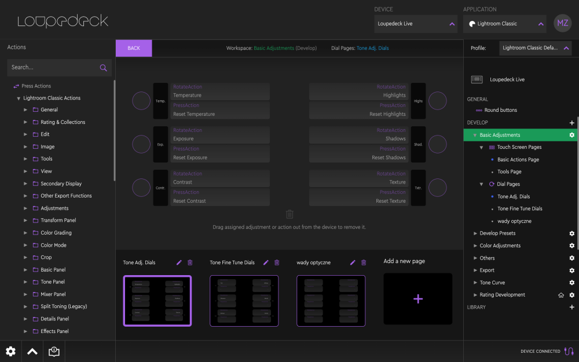Image resolution: width=579 pixels, height=362 pixels.
Task: Collapse Dial Pages node
Action: click(x=481, y=184)
